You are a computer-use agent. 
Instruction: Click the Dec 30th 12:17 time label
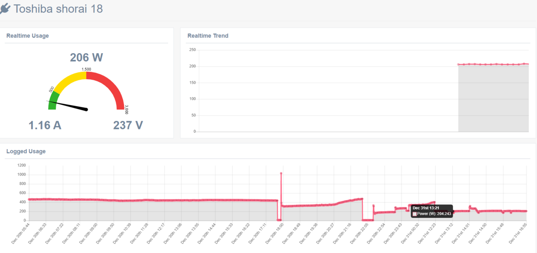coord(156,234)
